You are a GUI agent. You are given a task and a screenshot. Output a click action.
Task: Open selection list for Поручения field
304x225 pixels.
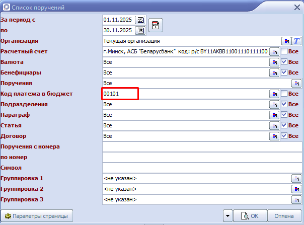click(x=296, y=83)
